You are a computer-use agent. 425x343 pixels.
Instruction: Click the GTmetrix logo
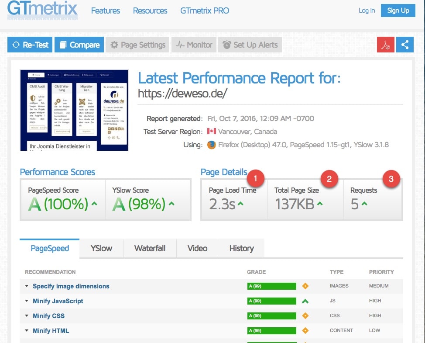tap(42, 10)
